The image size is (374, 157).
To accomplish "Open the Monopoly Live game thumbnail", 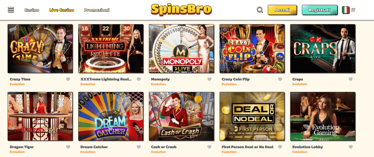I will (181, 48).
